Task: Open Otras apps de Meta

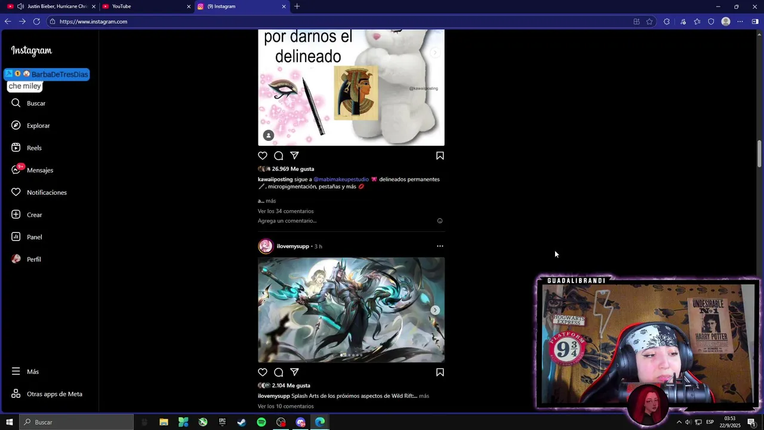Action: click(x=47, y=394)
